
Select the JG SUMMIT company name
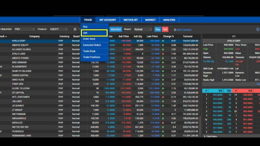tap(18, 105)
